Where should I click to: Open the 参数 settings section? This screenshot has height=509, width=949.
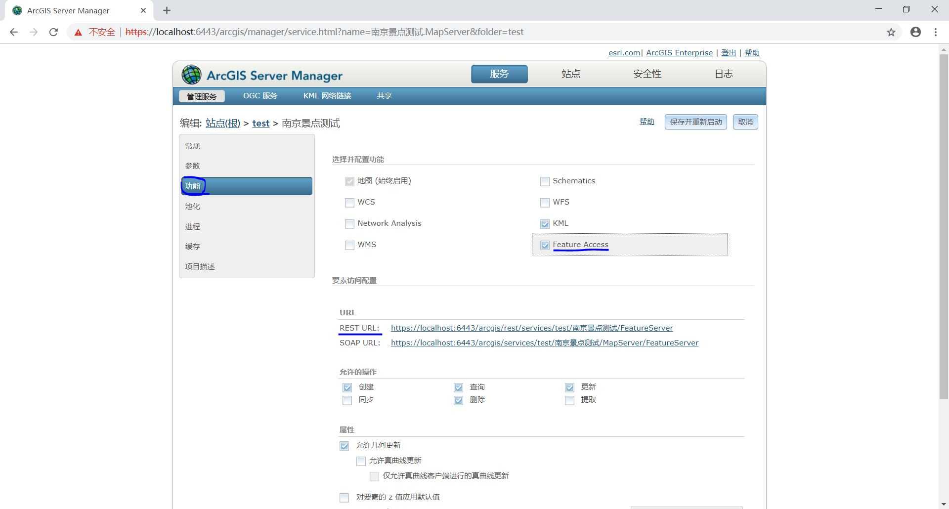[x=247, y=166]
